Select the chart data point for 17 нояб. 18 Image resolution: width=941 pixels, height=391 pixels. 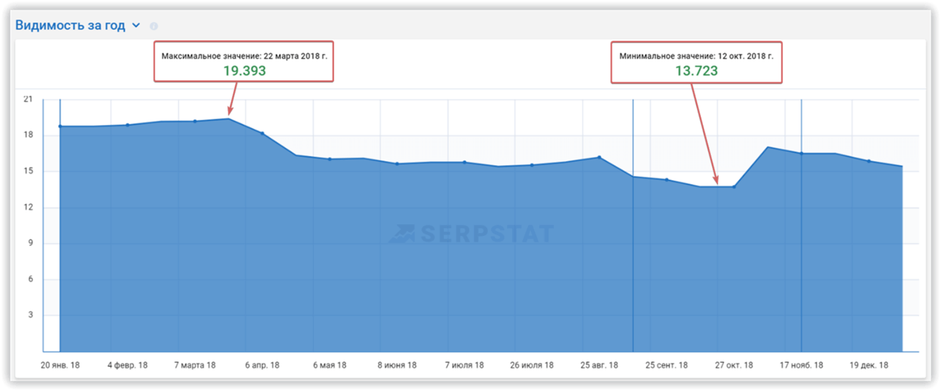801,153
